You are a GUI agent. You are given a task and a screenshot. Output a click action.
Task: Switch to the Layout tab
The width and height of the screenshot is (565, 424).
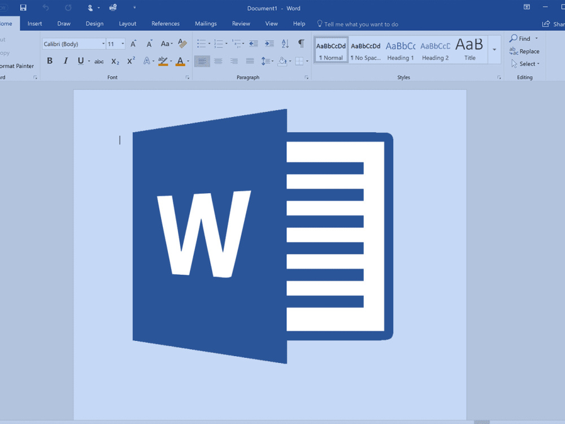[x=128, y=23]
